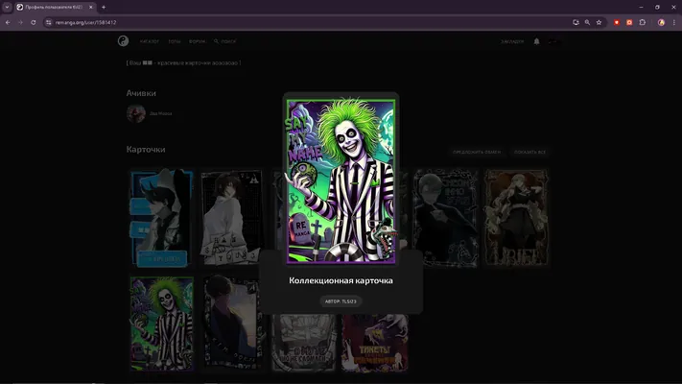This screenshot has width=682, height=384.
Task: Open the grayscale manga card thumbnail
Action: [x=304, y=343]
